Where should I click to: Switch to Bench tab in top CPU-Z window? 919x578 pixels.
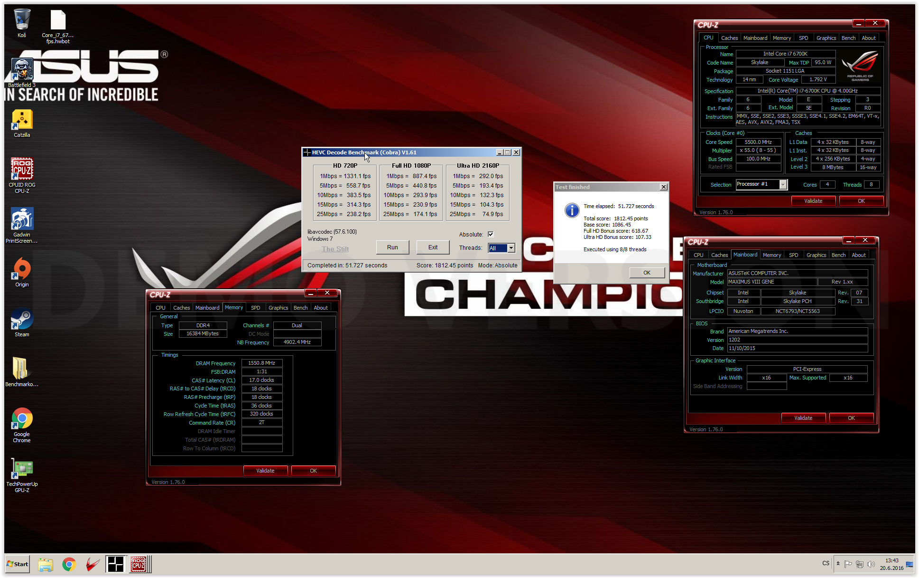click(x=848, y=38)
